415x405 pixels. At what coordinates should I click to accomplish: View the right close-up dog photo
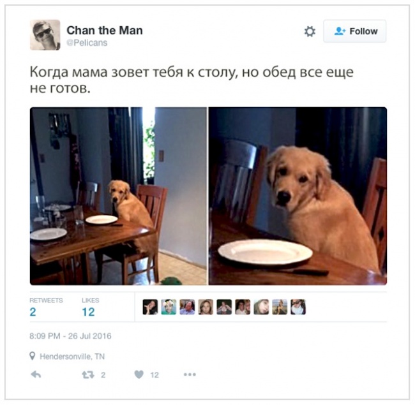pos(298,196)
